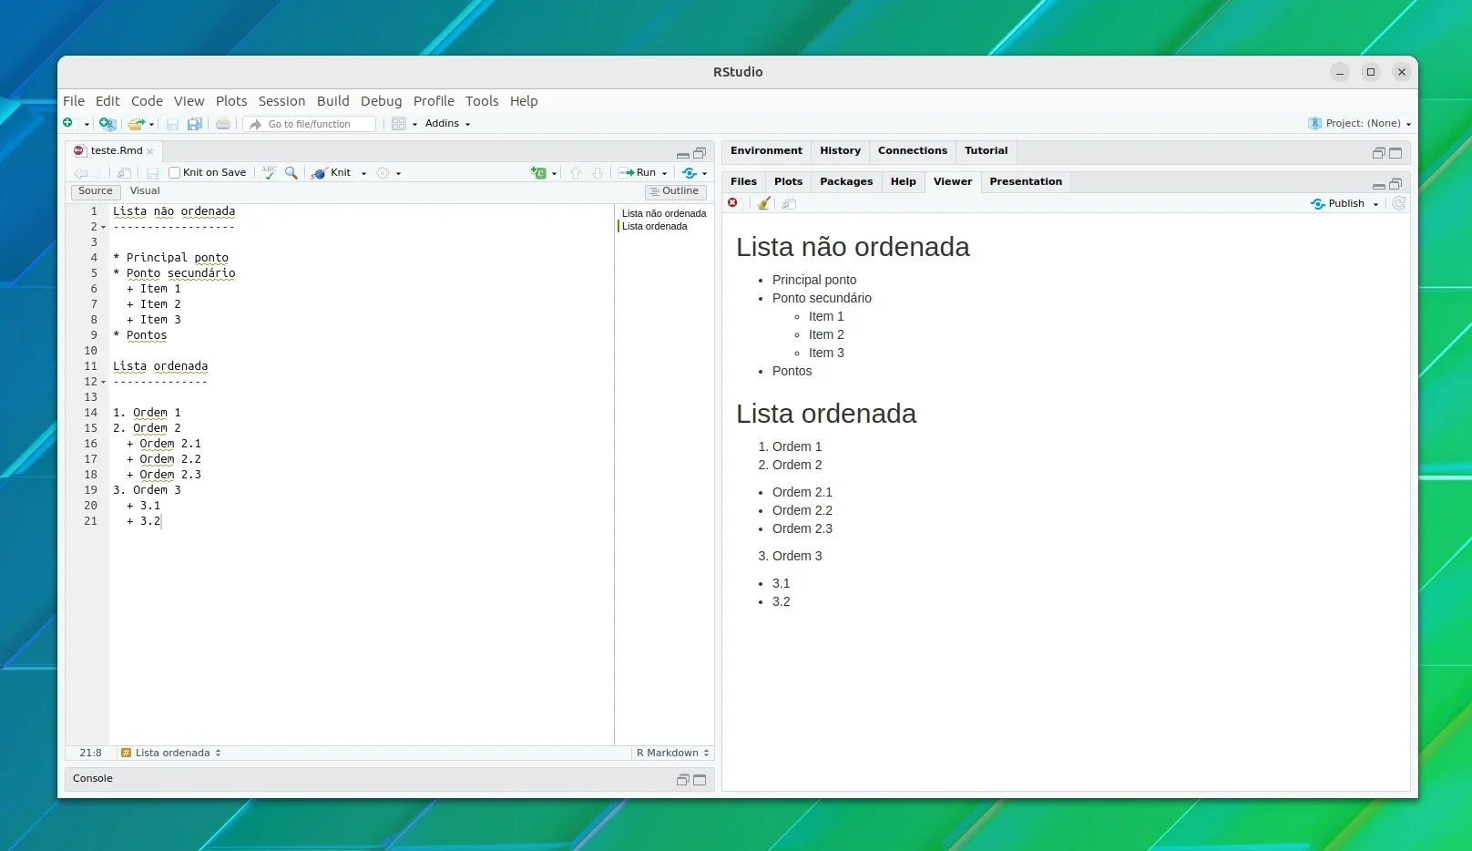The image size is (1472, 851).
Task: Click the Open File folder icon
Action: coord(136,124)
